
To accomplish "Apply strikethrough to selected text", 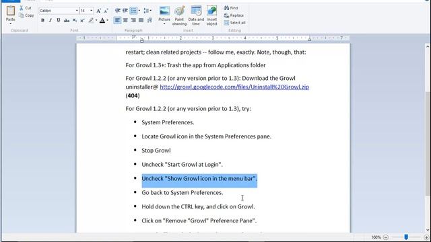I will [67, 20].
